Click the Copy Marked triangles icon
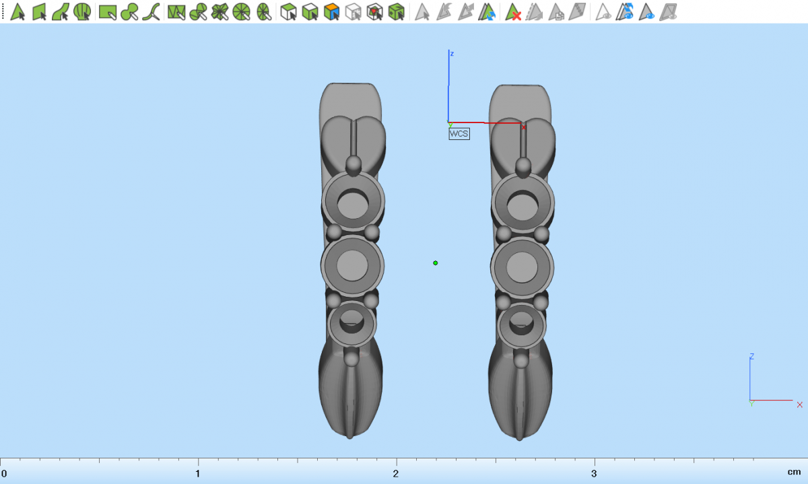 click(x=556, y=11)
